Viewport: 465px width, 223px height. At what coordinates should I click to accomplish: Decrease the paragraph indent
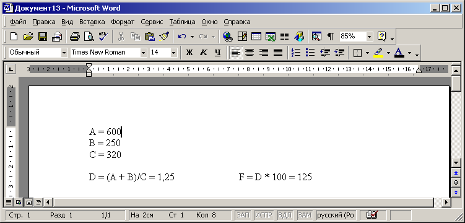pyautogui.click(x=325, y=53)
